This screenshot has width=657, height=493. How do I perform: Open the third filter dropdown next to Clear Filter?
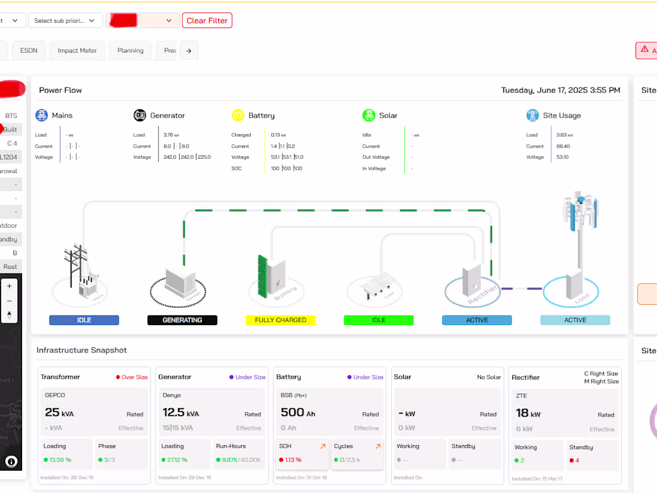pyautogui.click(x=142, y=20)
